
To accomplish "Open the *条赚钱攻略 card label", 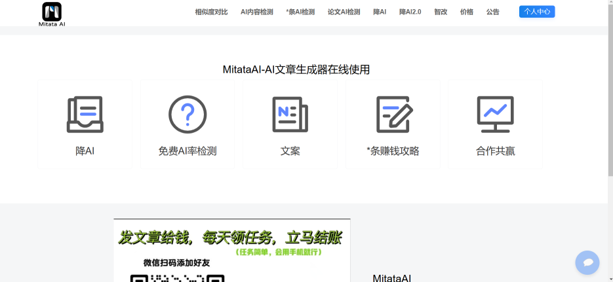I will 393,151.
